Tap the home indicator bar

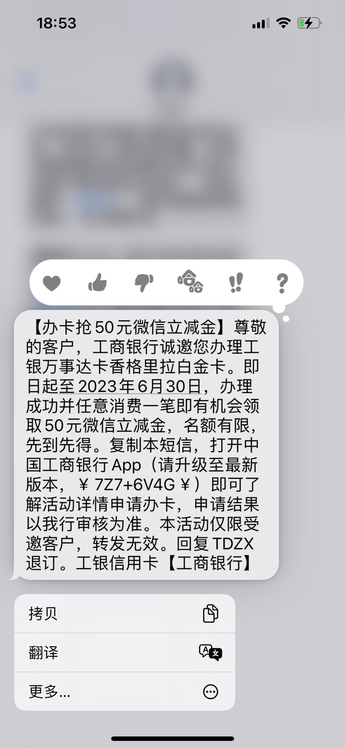tap(173, 738)
